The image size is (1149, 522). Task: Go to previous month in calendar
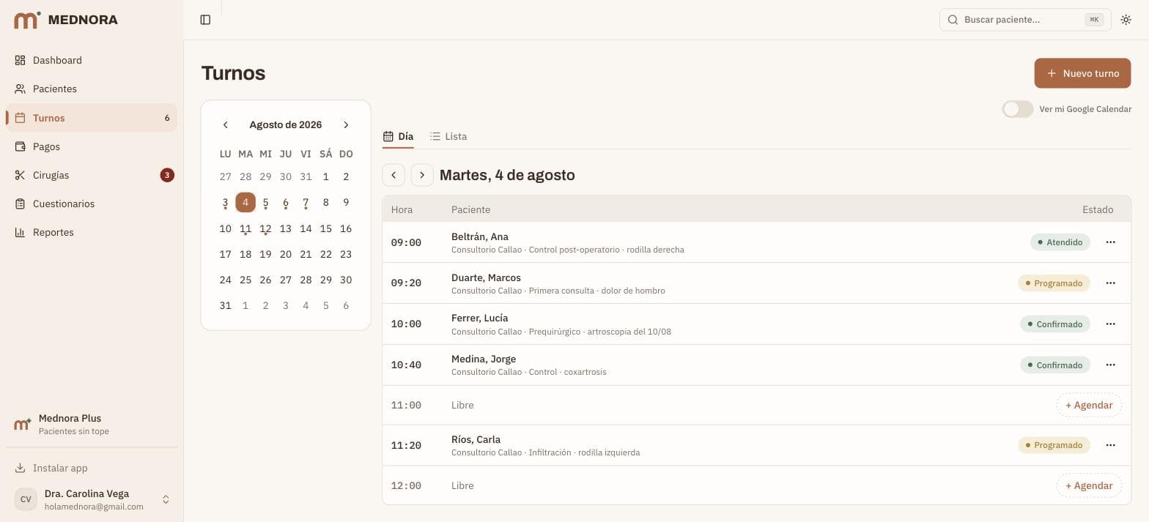[226, 125]
